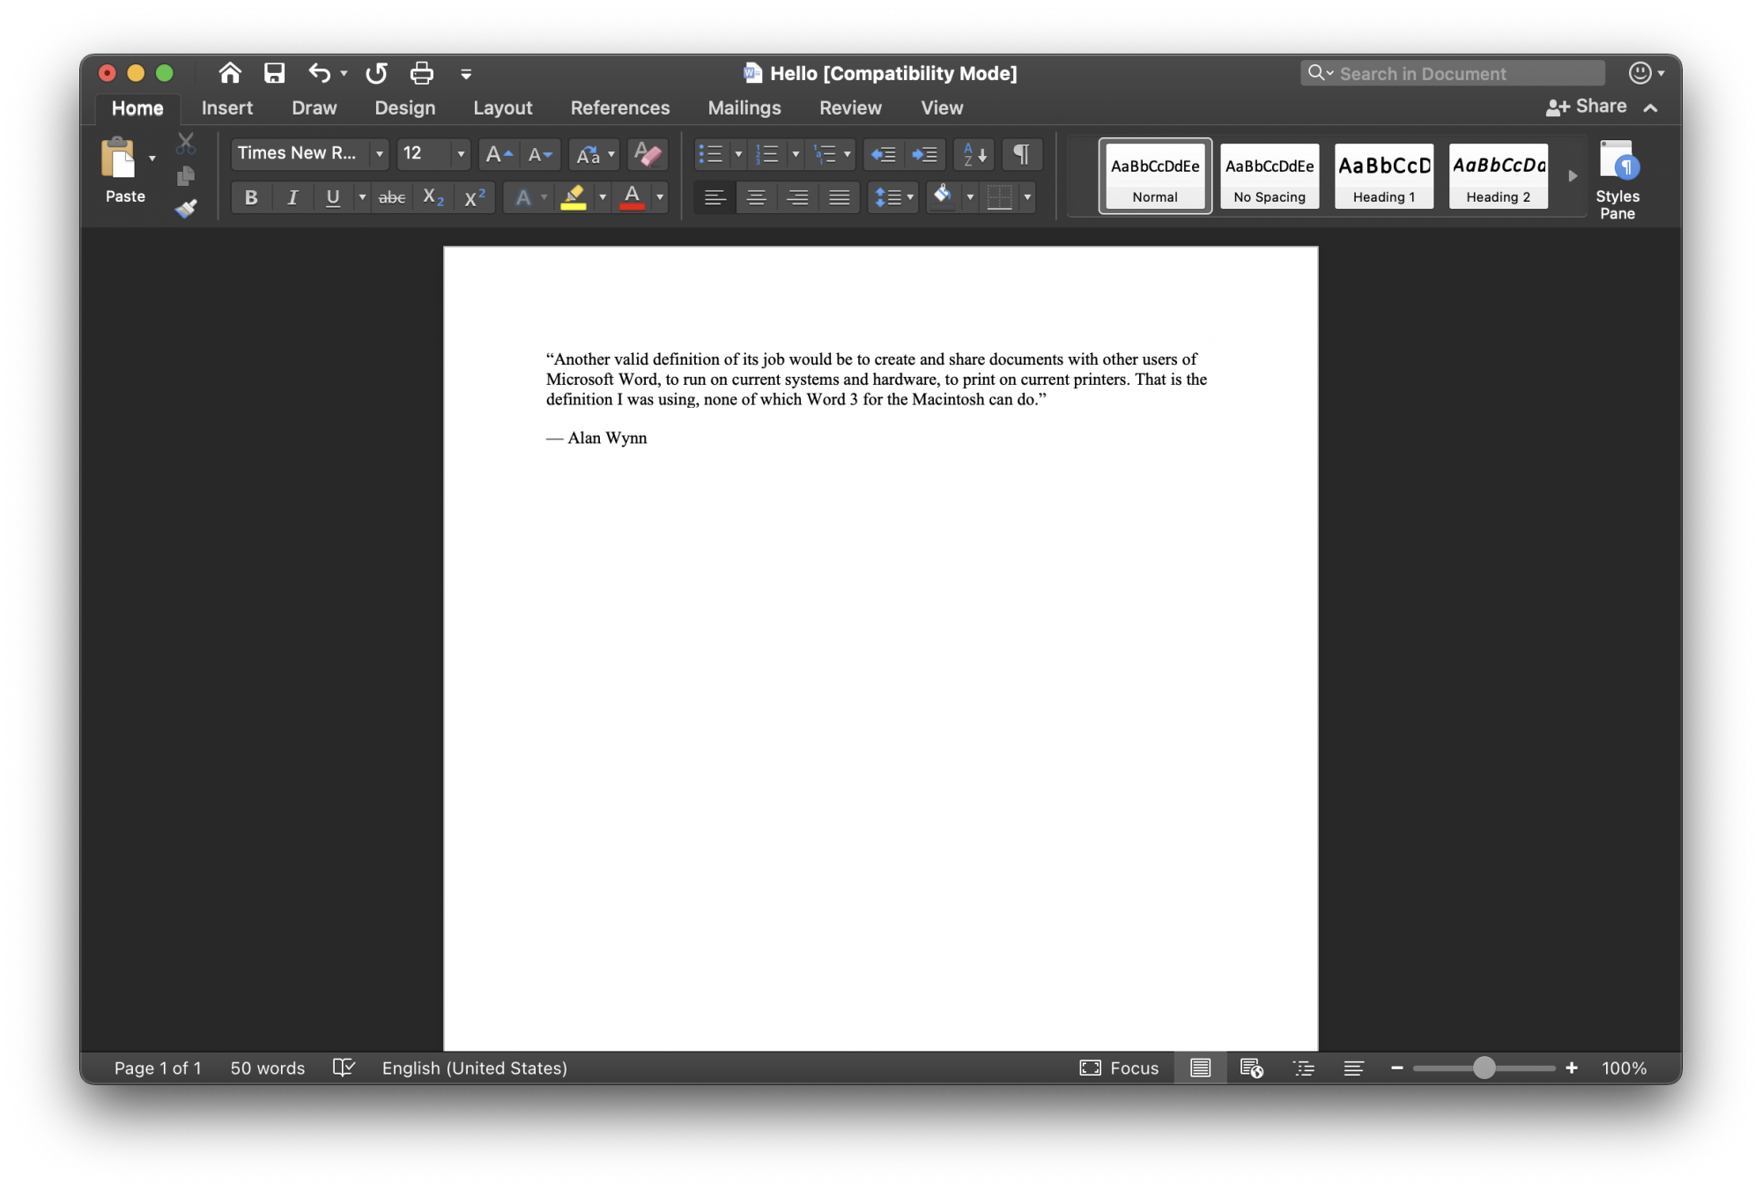Click the Sort A to Z icon
The image size is (1762, 1190).
974,154
